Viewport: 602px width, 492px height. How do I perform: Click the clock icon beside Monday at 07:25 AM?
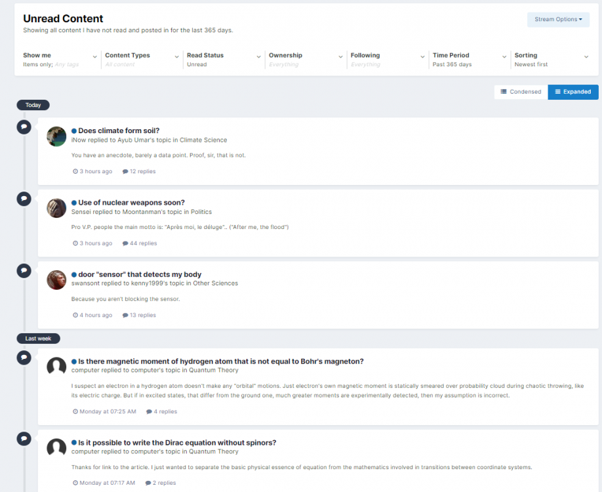(74, 411)
